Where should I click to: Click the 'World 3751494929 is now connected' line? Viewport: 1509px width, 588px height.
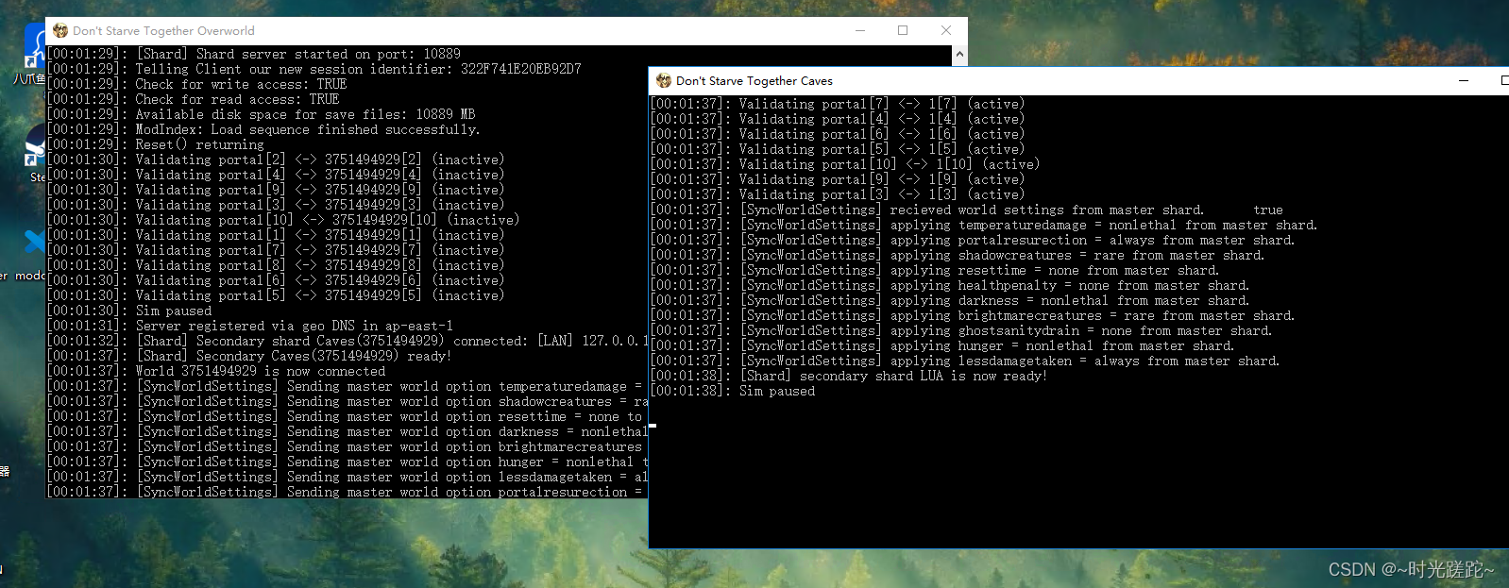[216, 371]
